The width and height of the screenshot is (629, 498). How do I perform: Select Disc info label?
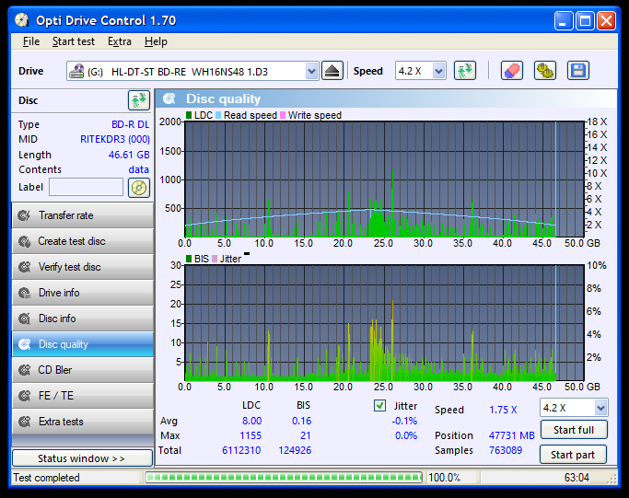[x=57, y=318]
